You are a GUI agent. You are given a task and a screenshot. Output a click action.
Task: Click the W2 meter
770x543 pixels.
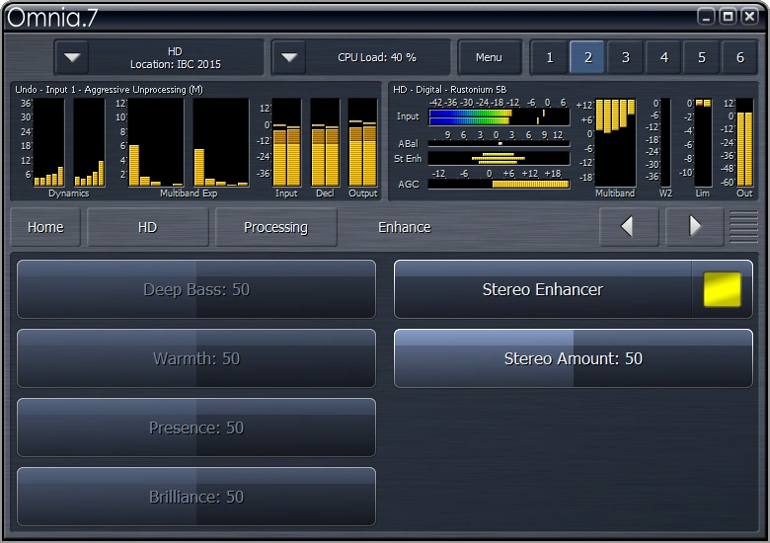tap(665, 142)
